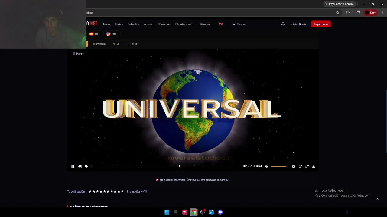Open the Doramas section

[x=164, y=24]
